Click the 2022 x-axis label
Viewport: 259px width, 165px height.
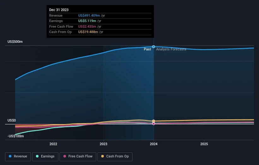pyautogui.click(x=53, y=144)
